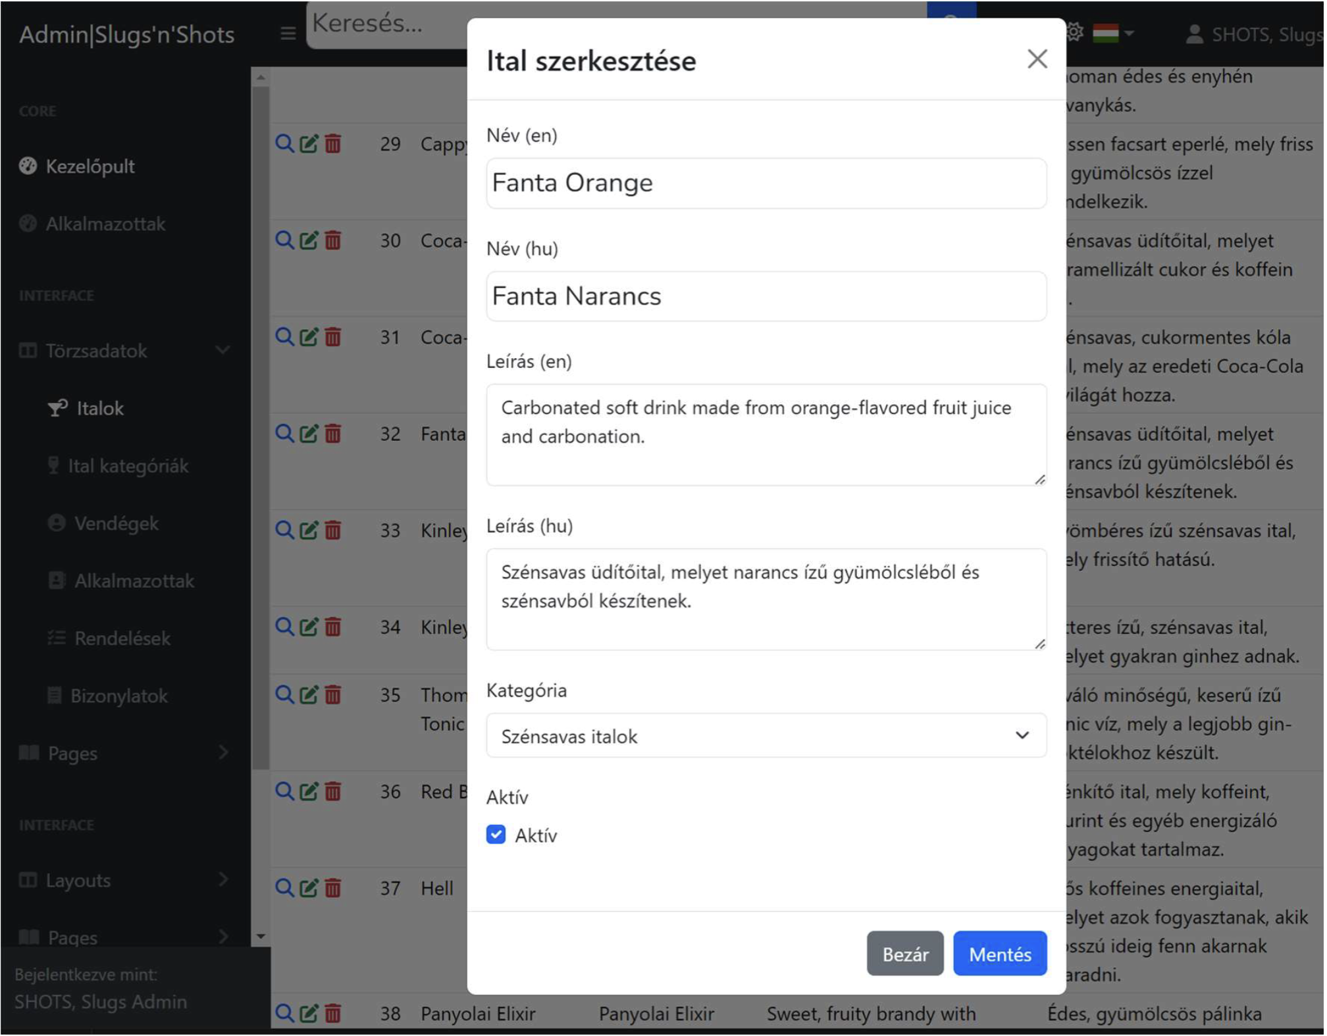Viewport: 1327px width, 1036px height.
Task: Close the Ital szerkesztése dialog with X
Action: pyautogui.click(x=1039, y=59)
